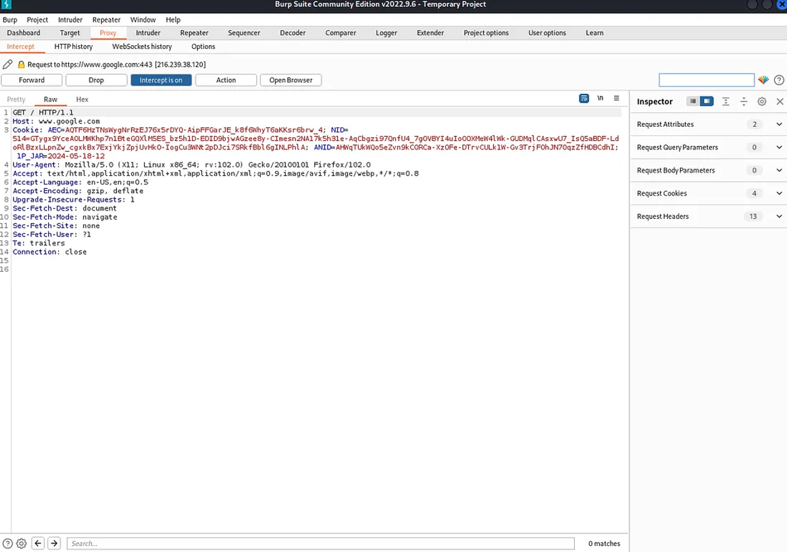Switch to the Target tab
The image size is (787, 552).
pos(70,33)
